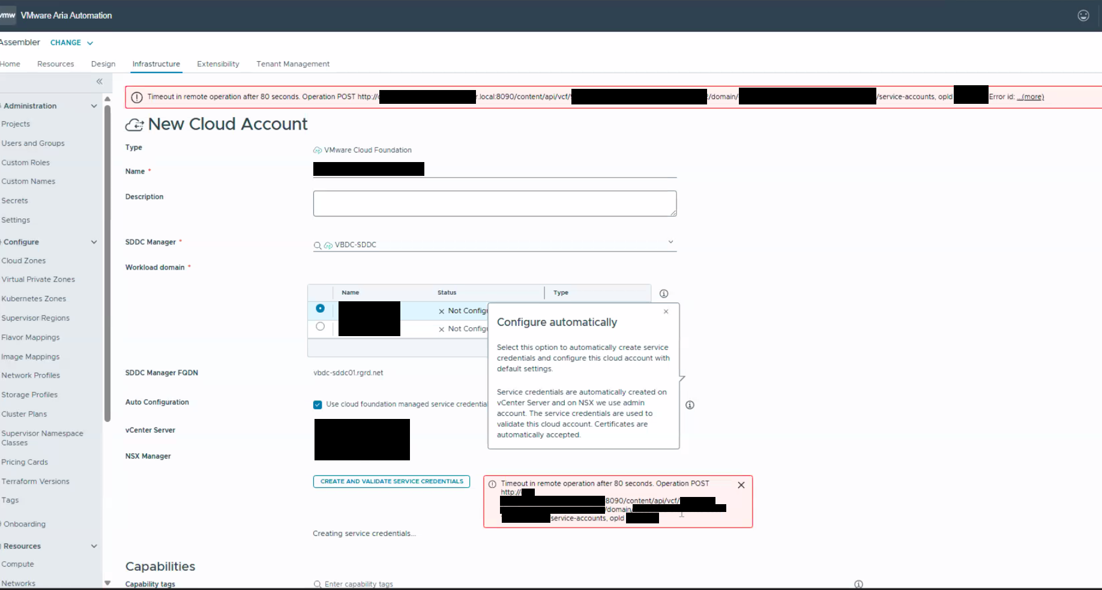The height and width of the screenshot is (590, 1102).
Task: Click the (more) link in error banner
Action: 1032,97
